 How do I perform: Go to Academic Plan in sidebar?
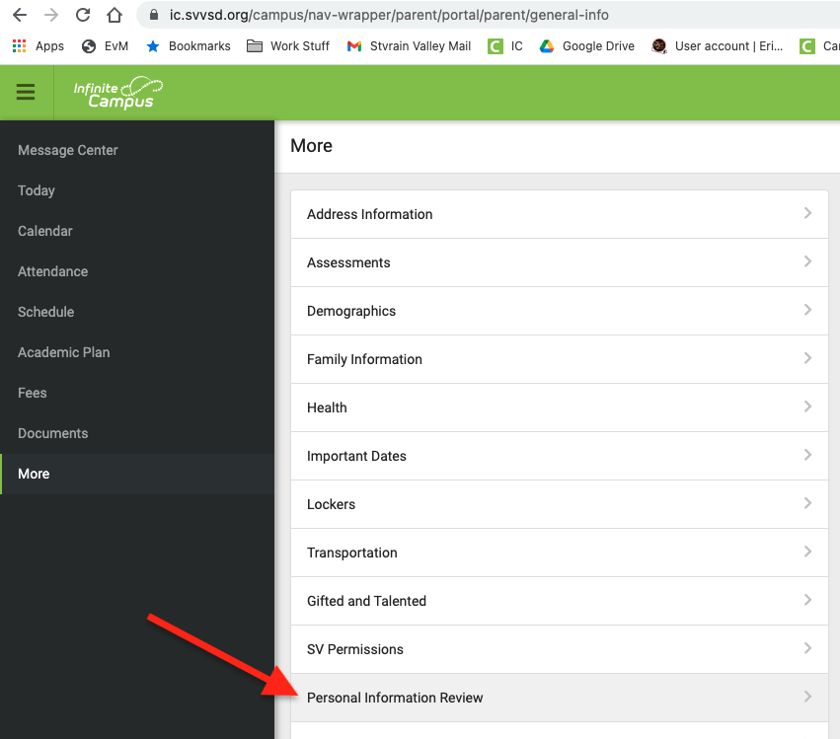(64, 352)
